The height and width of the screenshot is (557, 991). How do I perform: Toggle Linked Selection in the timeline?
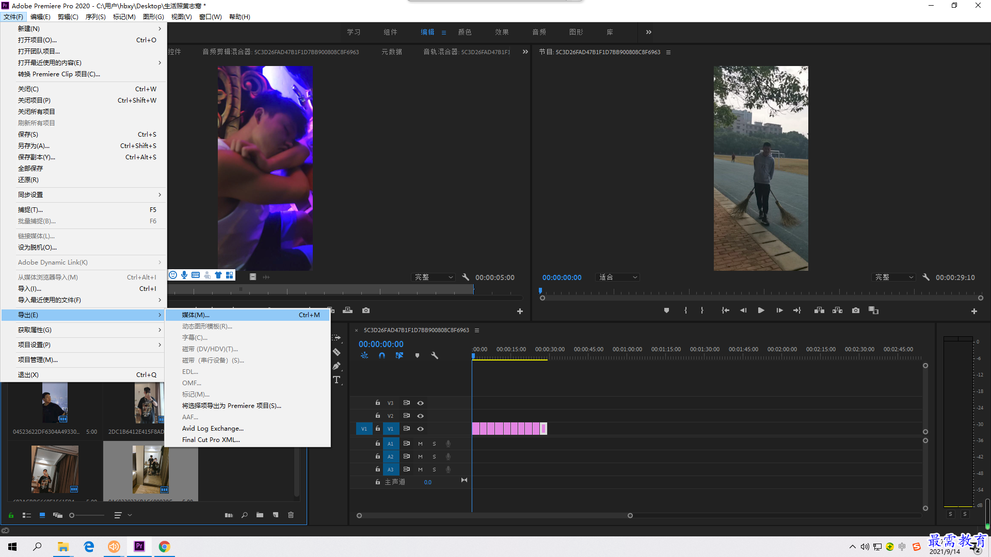pos(399,355)
